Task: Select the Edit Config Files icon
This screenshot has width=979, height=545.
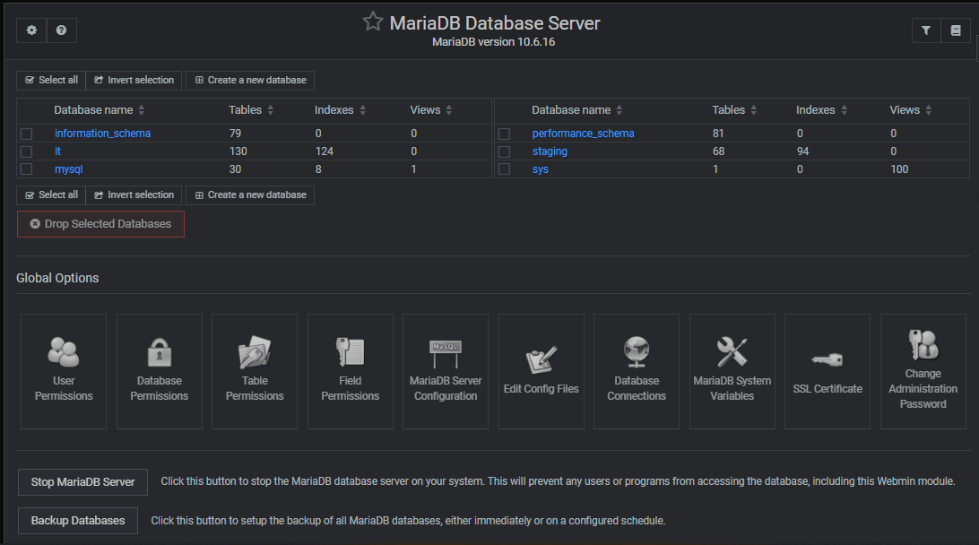Action: coord(541,370)
